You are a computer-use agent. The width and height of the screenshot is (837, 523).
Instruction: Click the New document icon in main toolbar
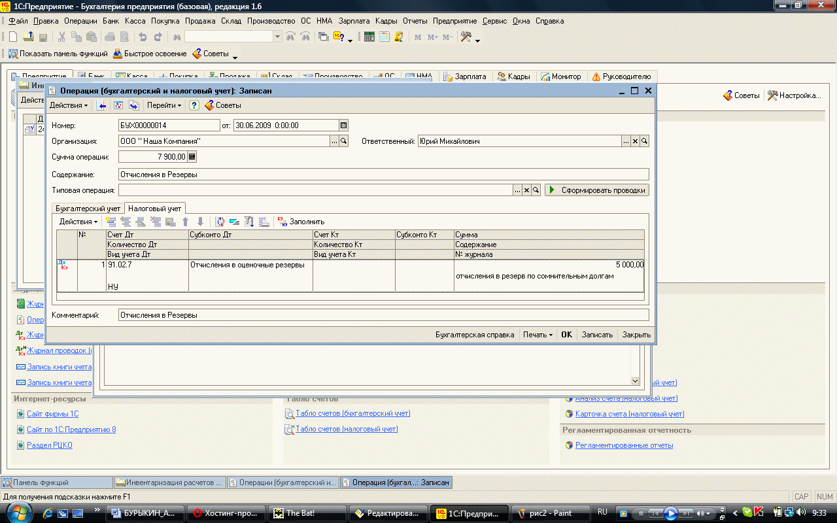12,37
